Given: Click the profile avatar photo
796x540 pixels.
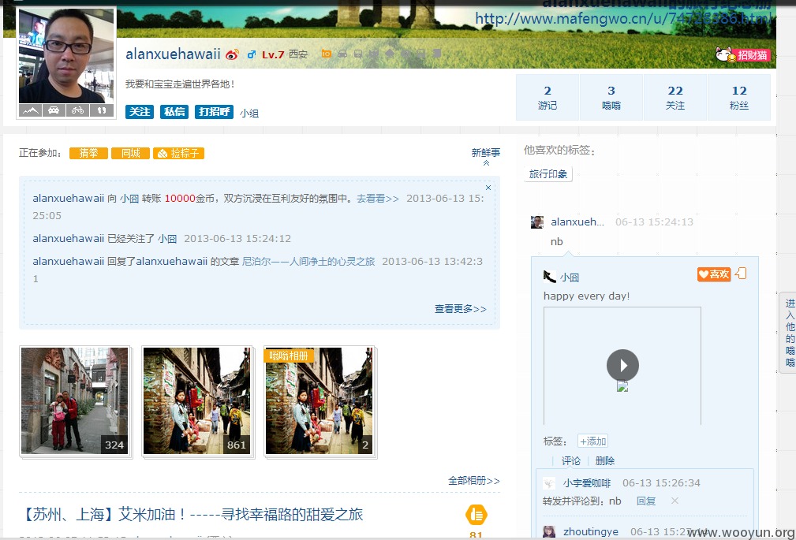Looking at the screenshot, I should [x=66, y=56].
